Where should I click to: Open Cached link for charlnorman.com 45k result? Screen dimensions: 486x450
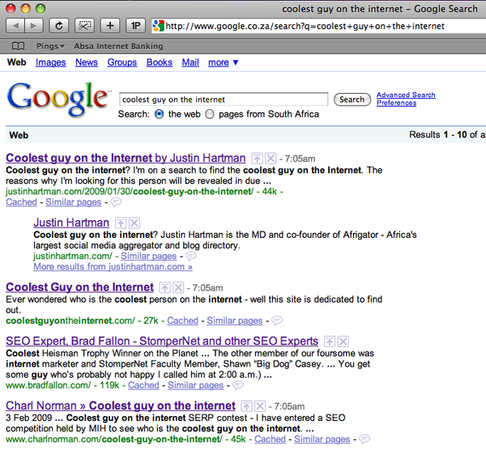click(x=270, y=439)
